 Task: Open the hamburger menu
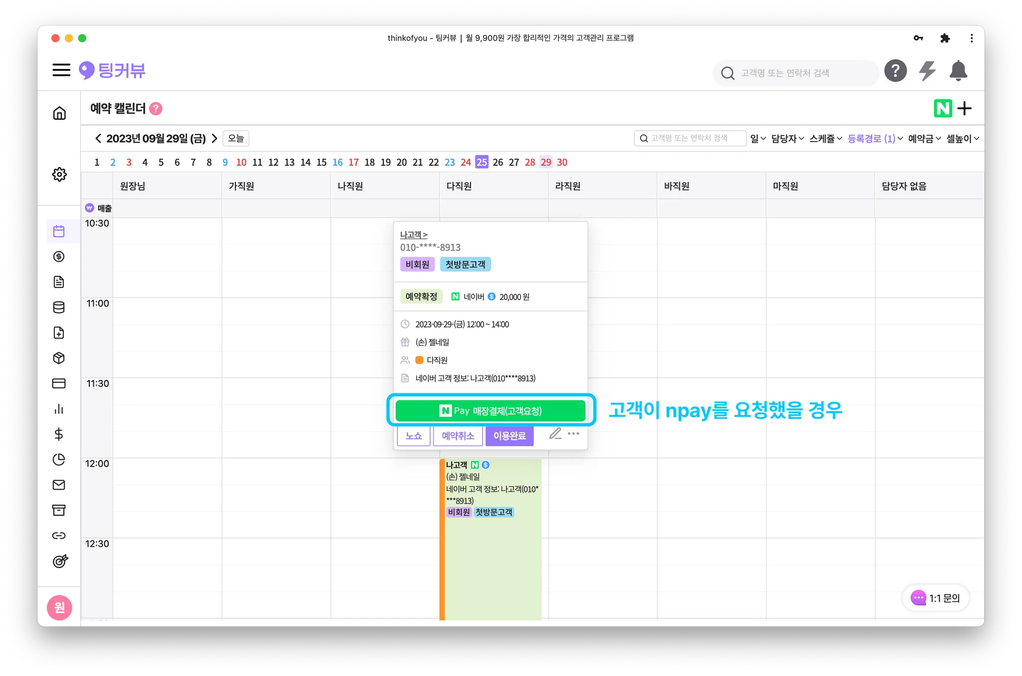(x=61, y=70)
